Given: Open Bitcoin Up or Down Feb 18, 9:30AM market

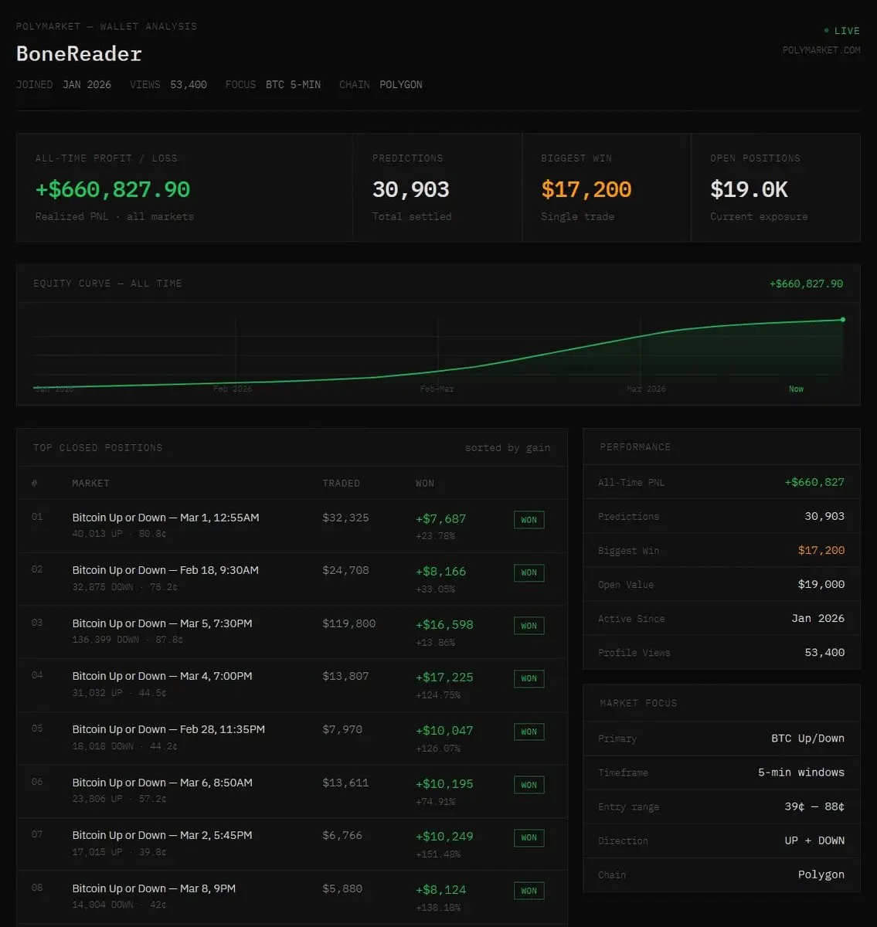Looking at the screenshot, I should [x=165, y=570].
